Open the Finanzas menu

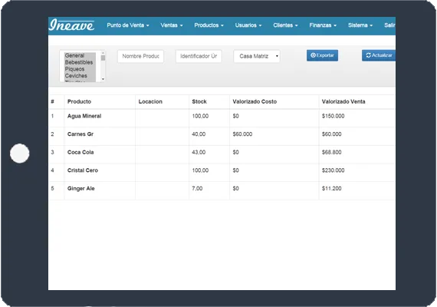point(323,25)
